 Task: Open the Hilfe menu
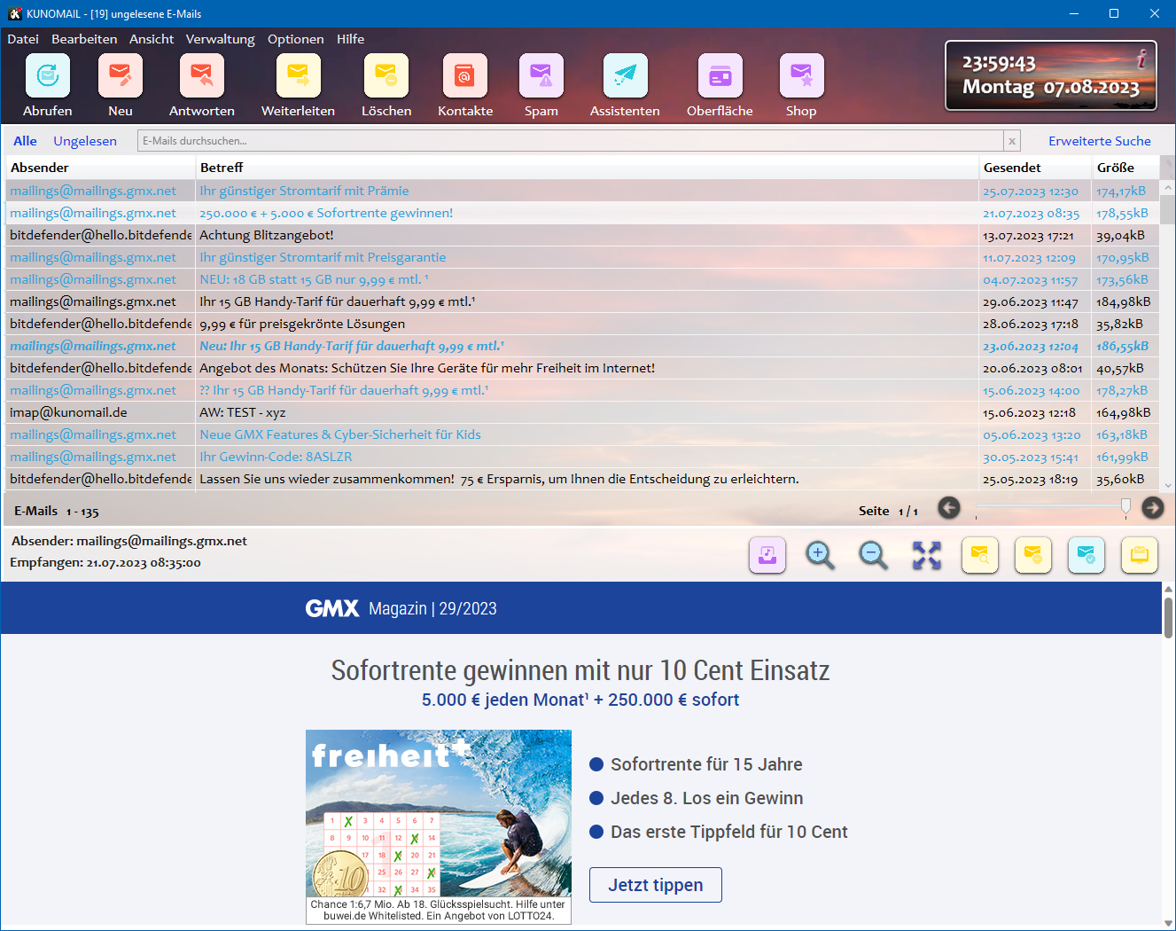click(351, 39)
